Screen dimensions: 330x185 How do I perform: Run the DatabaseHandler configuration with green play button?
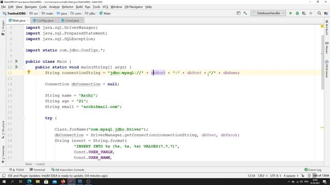(291, 13)
